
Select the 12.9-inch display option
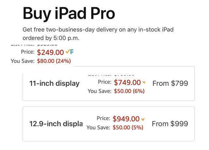(x=109, y=124)
